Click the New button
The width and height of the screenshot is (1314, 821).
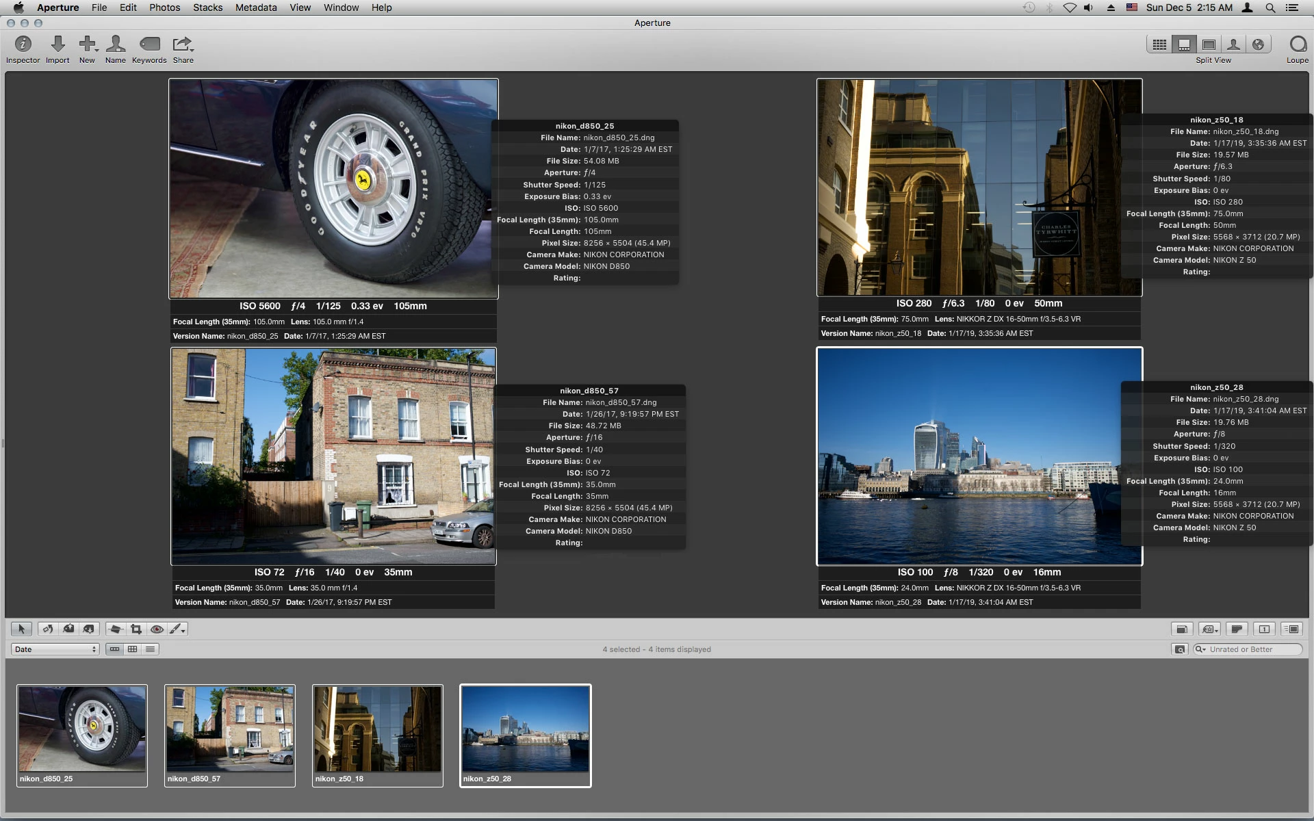pos(88,45)
